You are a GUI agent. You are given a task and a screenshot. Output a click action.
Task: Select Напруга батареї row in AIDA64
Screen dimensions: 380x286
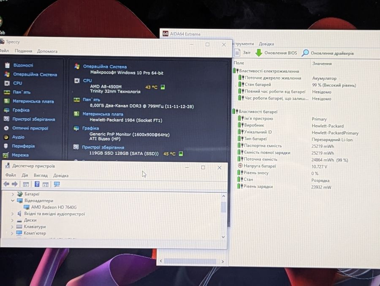click(x=282, y=166)
